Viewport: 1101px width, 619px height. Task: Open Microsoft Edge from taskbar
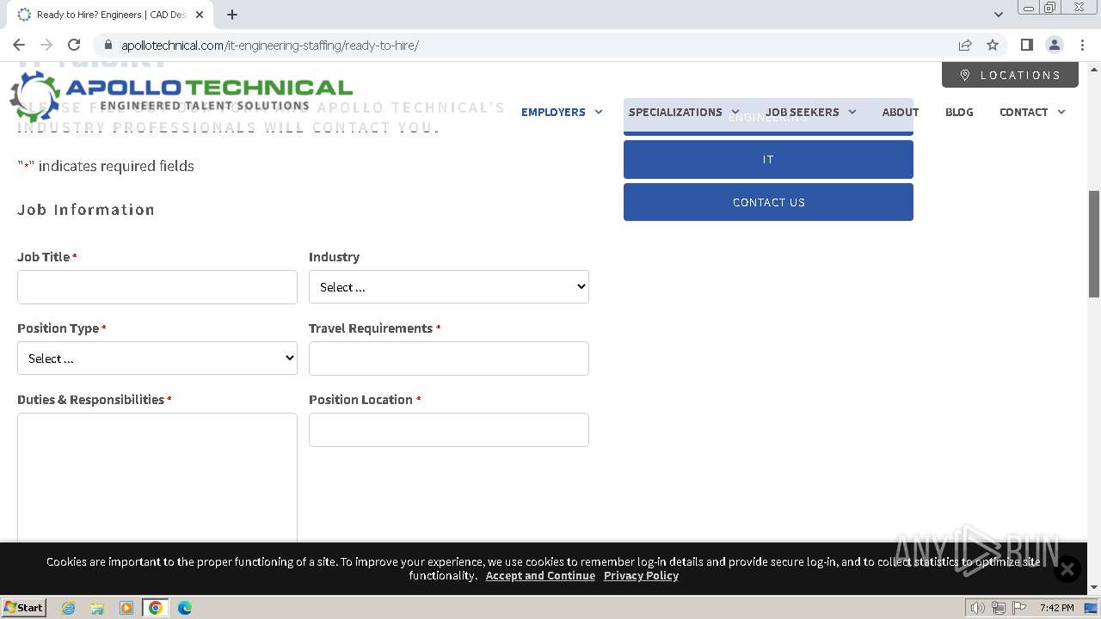[x=185, y=608]
